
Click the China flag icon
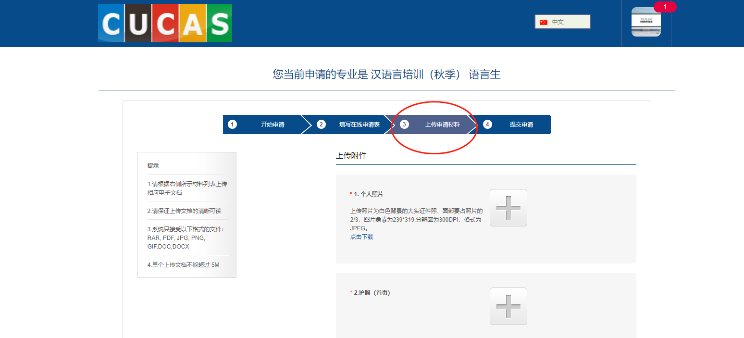[x=544, y=22]
